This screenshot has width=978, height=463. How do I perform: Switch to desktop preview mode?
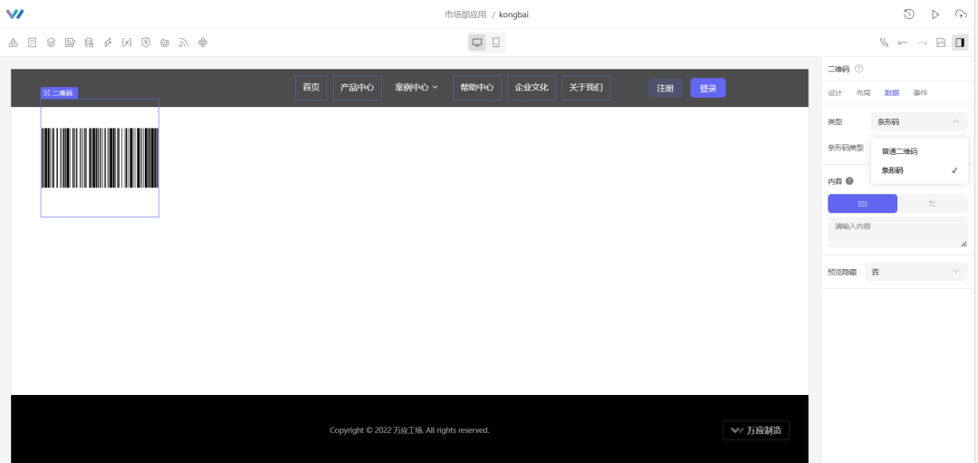click(477, 43)
